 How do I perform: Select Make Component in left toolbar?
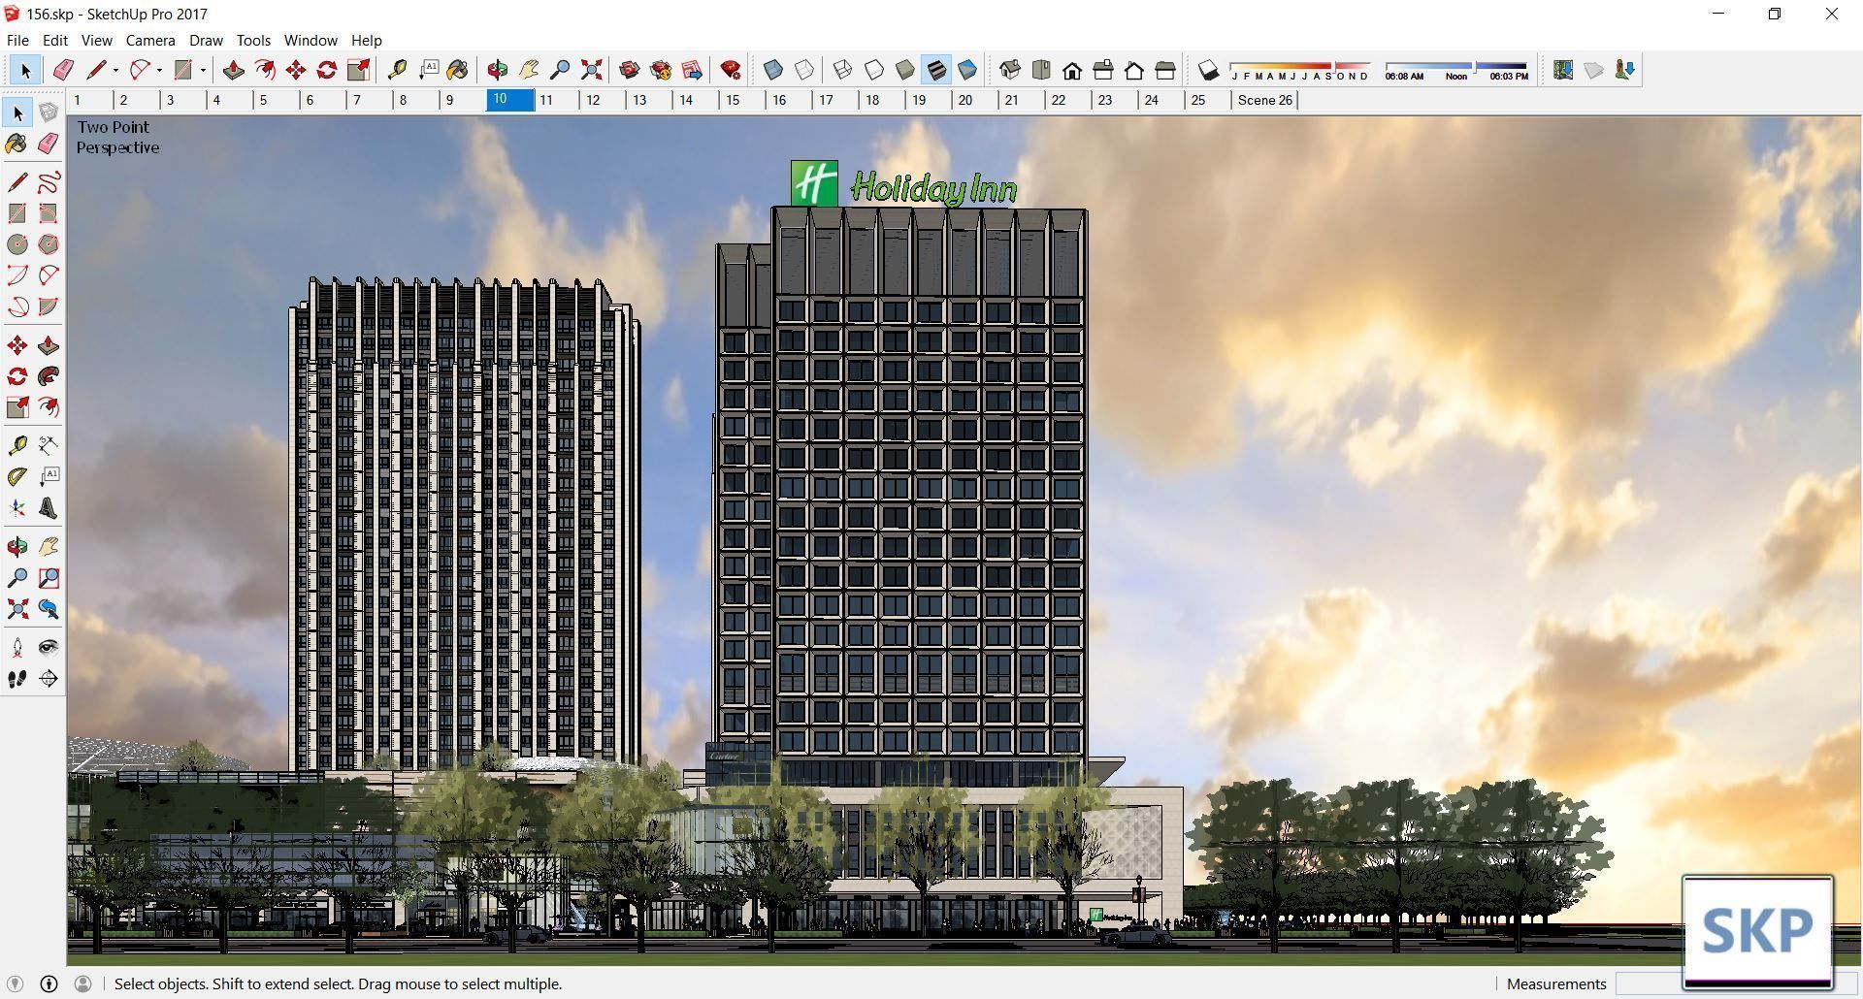pyautogui.click(x=49, y=113)
